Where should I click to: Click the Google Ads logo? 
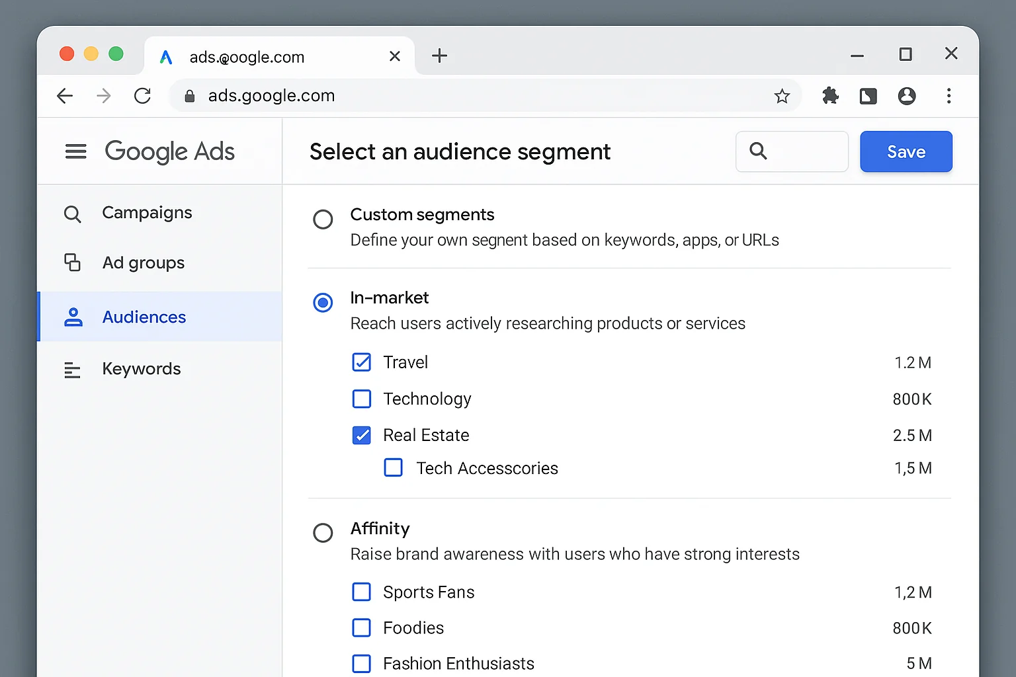coord(169,151)
